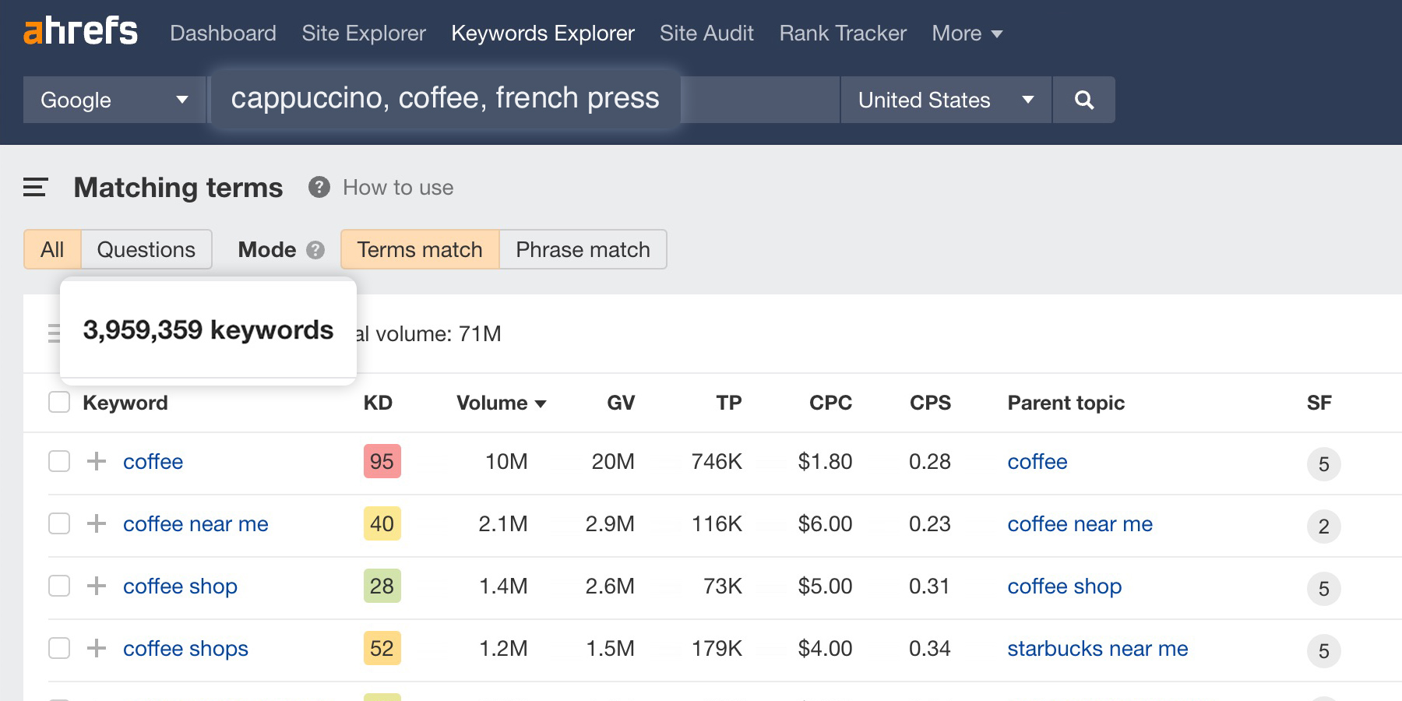Image resolution: width=1402 pixels, height=701 pixels.
Task: Click the question mark icon beside Mode
Action: (315, 250)
